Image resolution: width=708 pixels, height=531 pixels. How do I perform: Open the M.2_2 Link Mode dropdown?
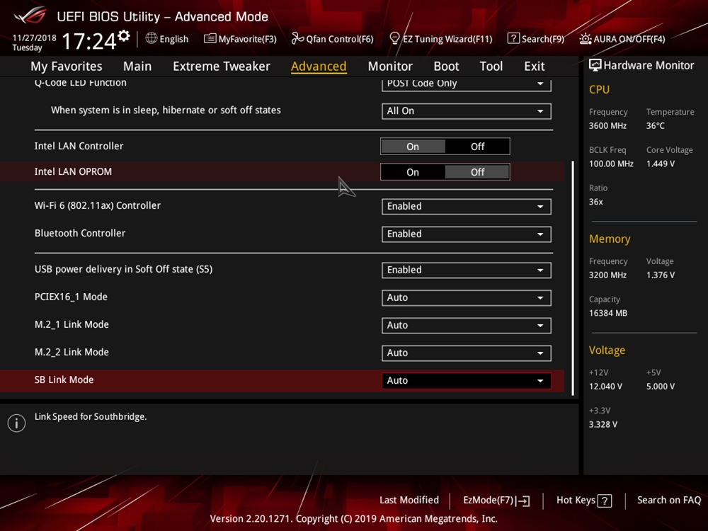[x=467, y=353]
